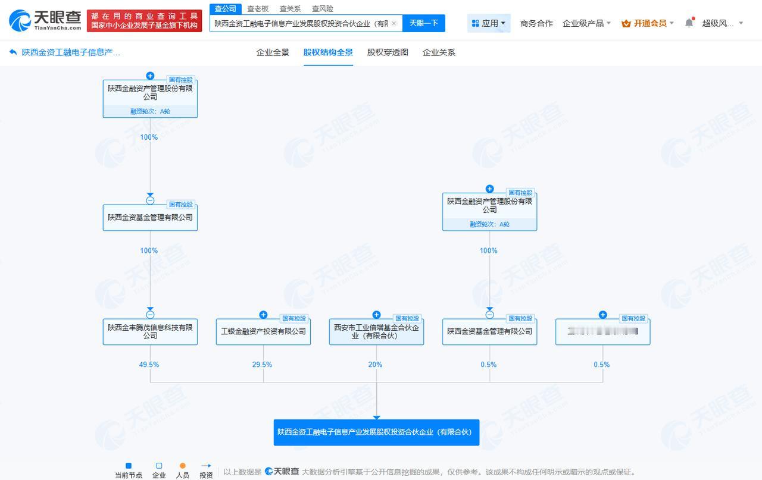Open the 股权穿透图 tab
The image size is (762, 480).
click(x=388, y=52)
